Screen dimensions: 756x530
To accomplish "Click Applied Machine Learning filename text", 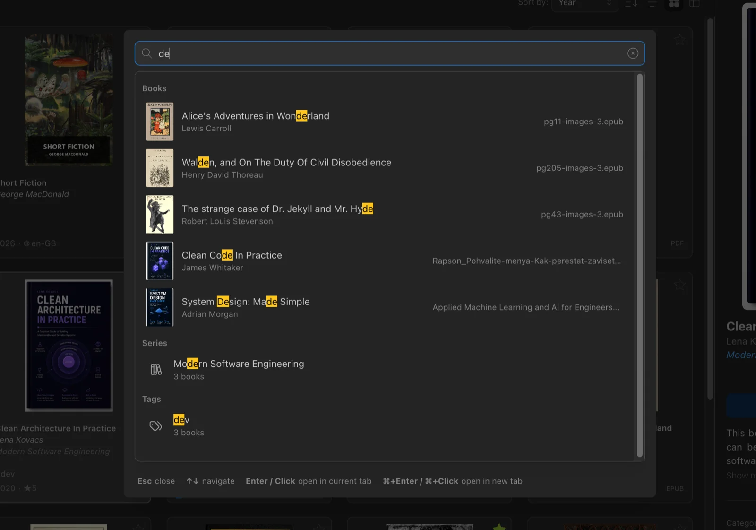I will 525,307.
